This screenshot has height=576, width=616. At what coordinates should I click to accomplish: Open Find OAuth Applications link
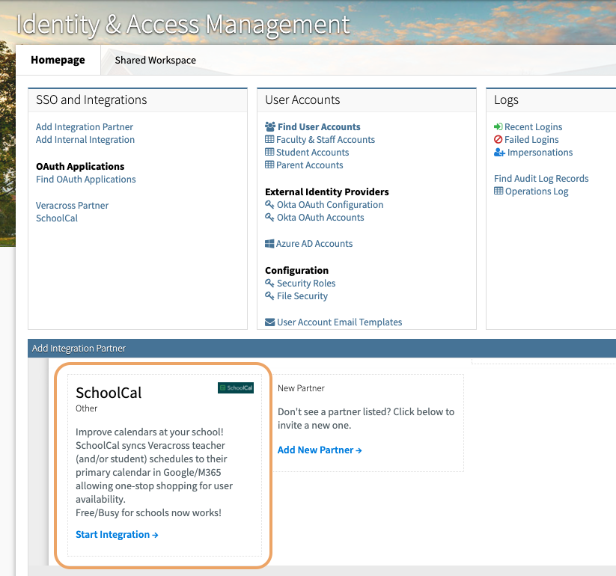coord(85,179)
